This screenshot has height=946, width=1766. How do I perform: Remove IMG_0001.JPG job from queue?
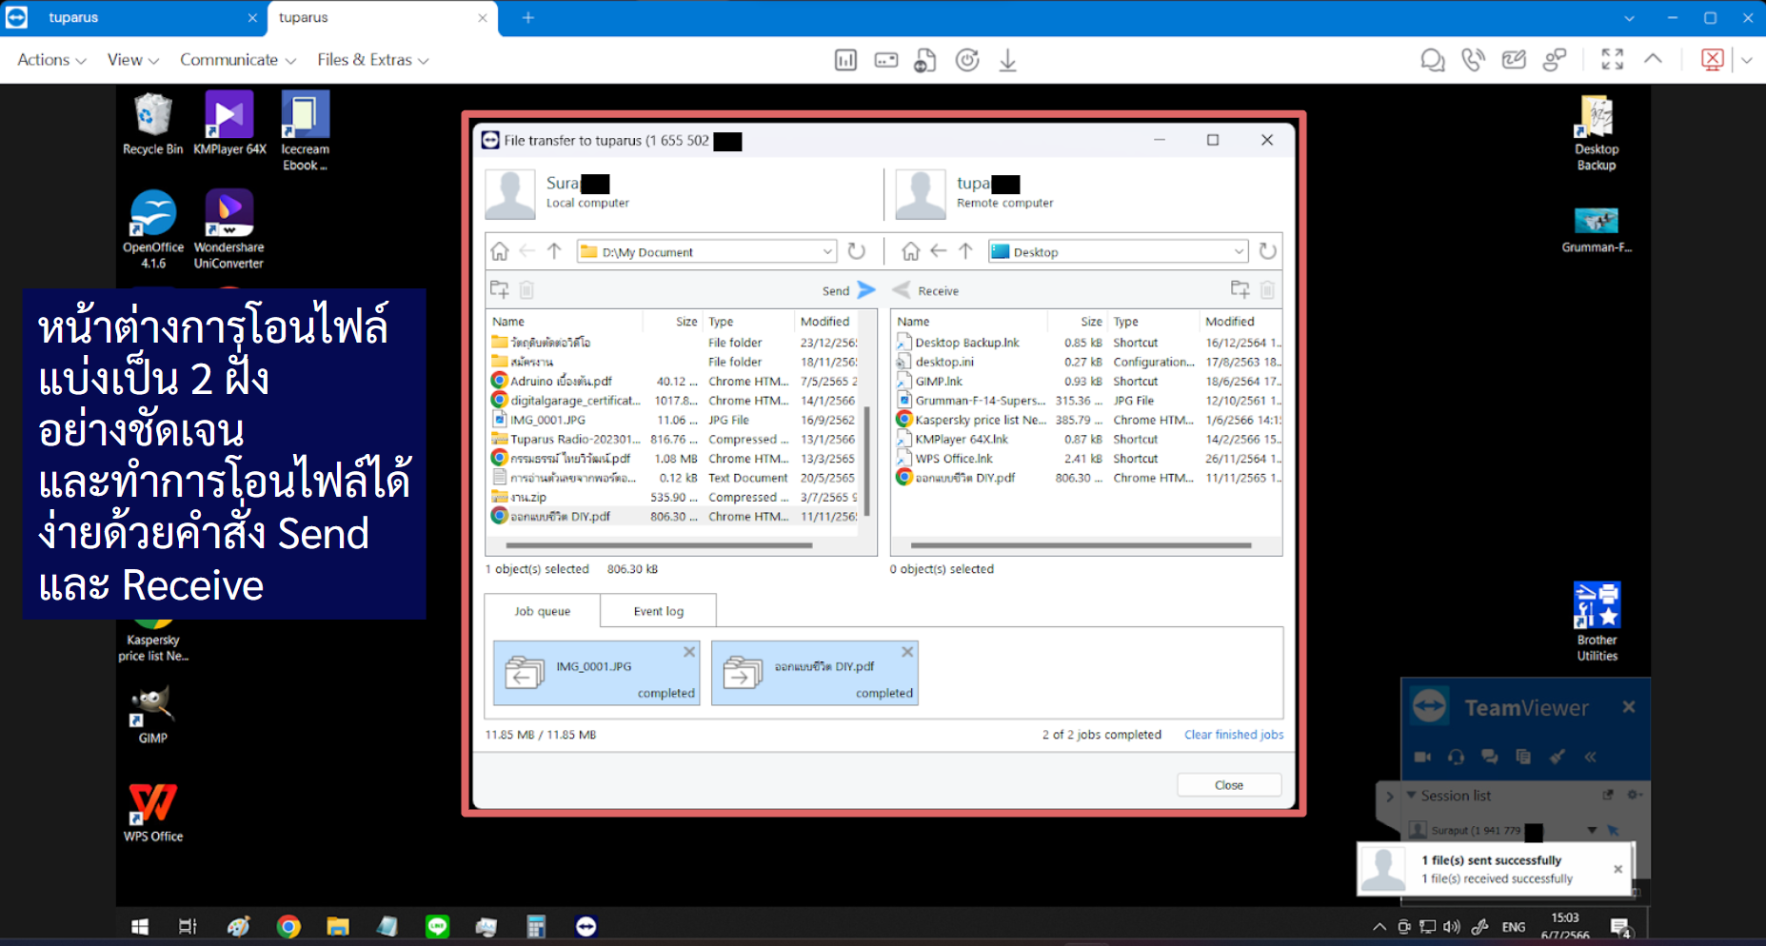688,652
